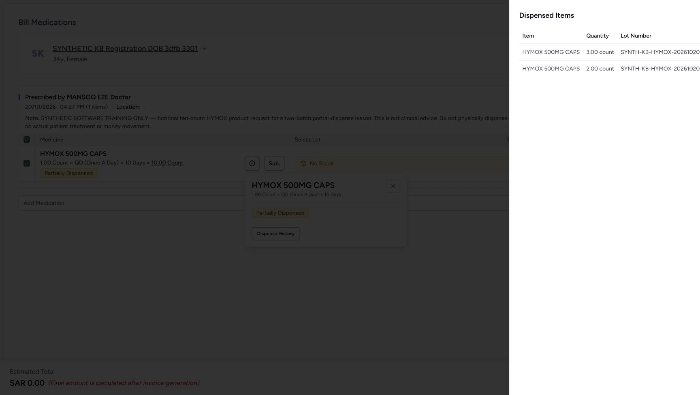Click the 34y, Female patient details
The image size is (700, 395).
(70, 59)
